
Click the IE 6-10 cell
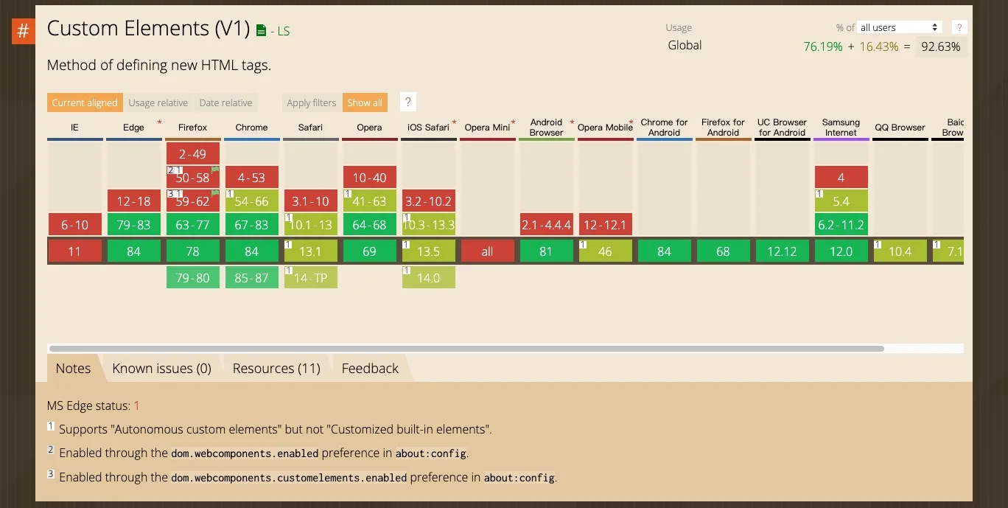(74, 224)
